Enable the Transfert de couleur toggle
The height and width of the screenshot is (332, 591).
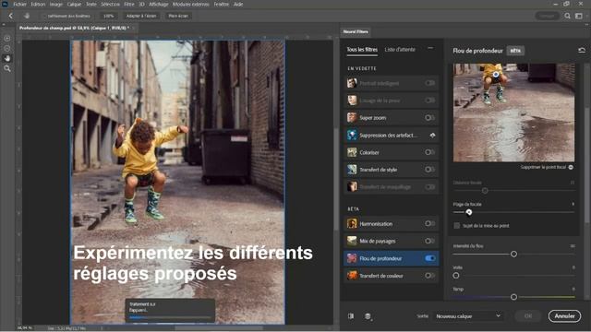coord(429,276)
